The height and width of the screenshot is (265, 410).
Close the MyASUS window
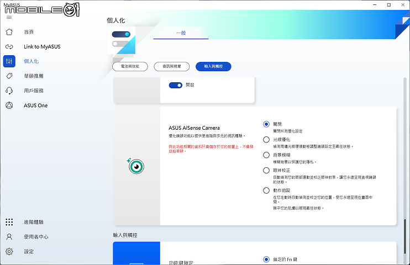[x=403, y=5]
